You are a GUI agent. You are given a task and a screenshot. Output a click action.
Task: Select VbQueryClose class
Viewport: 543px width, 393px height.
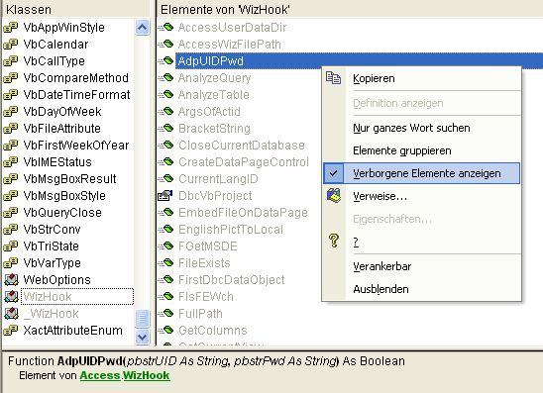coord(62,213)
